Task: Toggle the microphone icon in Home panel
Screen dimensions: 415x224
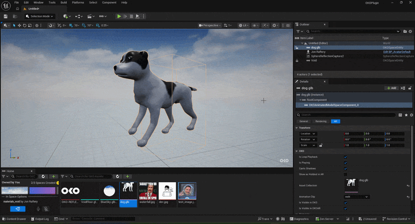Action: click(38, 208)
